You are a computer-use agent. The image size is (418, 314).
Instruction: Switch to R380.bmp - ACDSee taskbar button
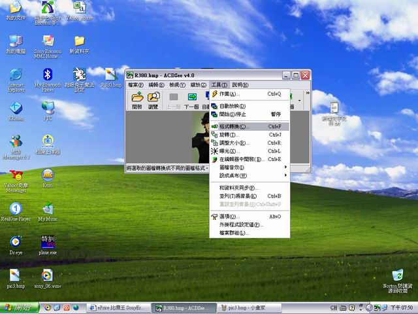pyautogui.click(x=184, y=308)
